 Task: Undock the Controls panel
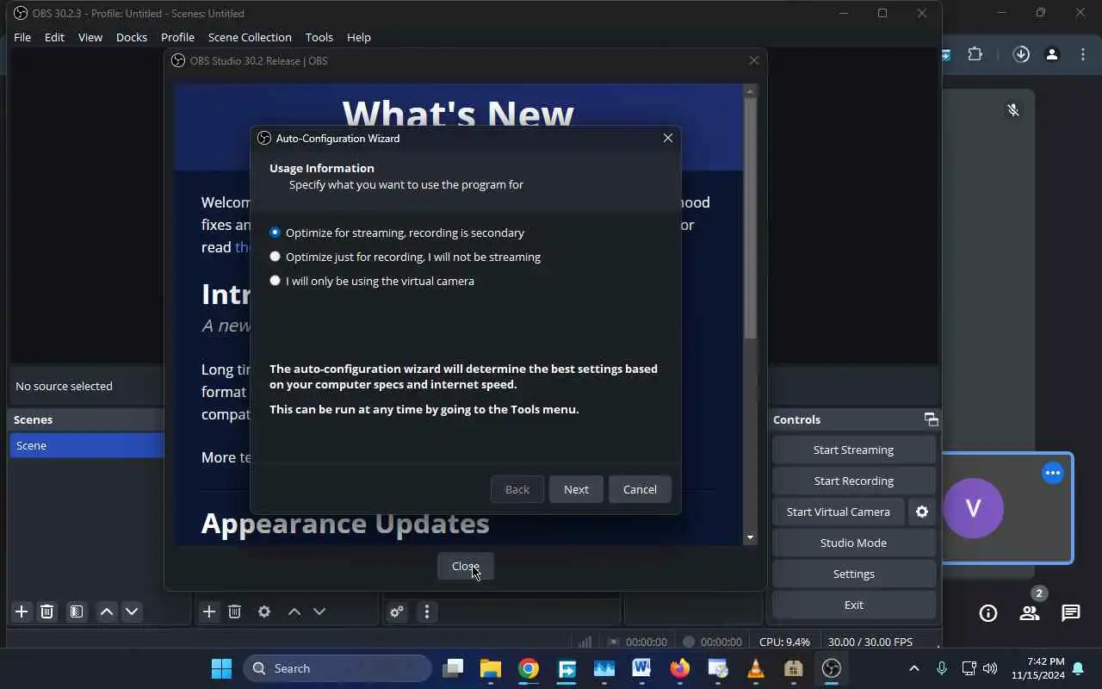point(931,419)
